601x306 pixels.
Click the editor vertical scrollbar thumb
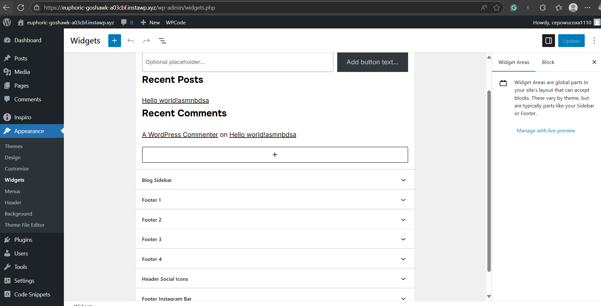(489, 181)
